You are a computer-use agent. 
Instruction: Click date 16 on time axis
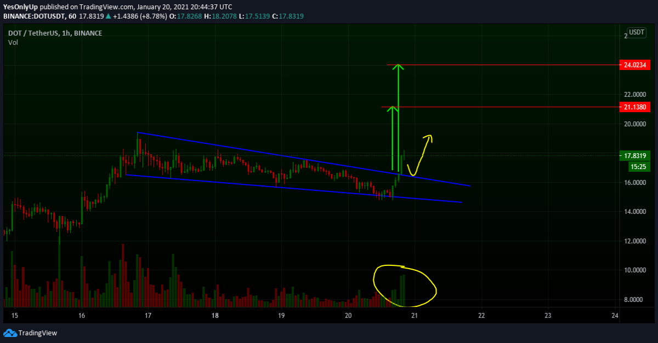pyautogui.click(x=81, y=316)
